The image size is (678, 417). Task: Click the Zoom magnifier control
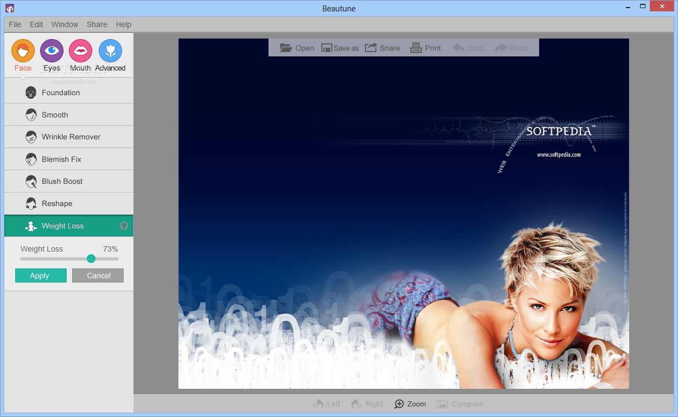(410, 404)
